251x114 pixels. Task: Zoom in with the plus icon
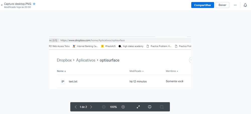point(123,107)
